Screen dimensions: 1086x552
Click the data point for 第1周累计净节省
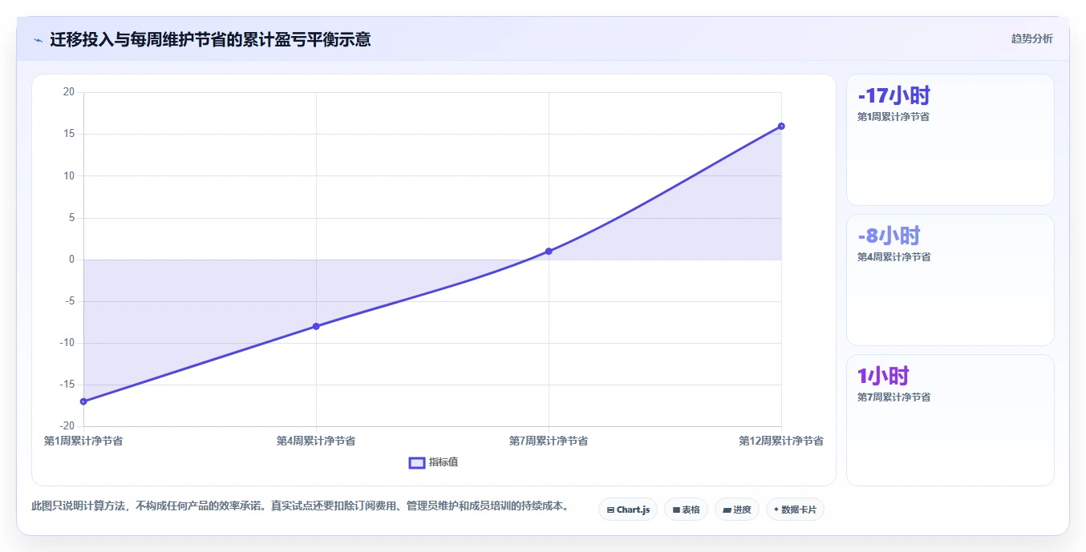(x=83, y=401)
